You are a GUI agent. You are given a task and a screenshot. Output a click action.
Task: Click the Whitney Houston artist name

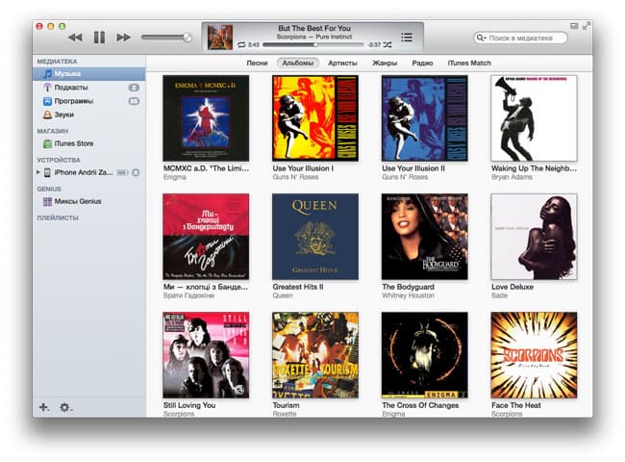pyautogui.click(x=408, y=295)
